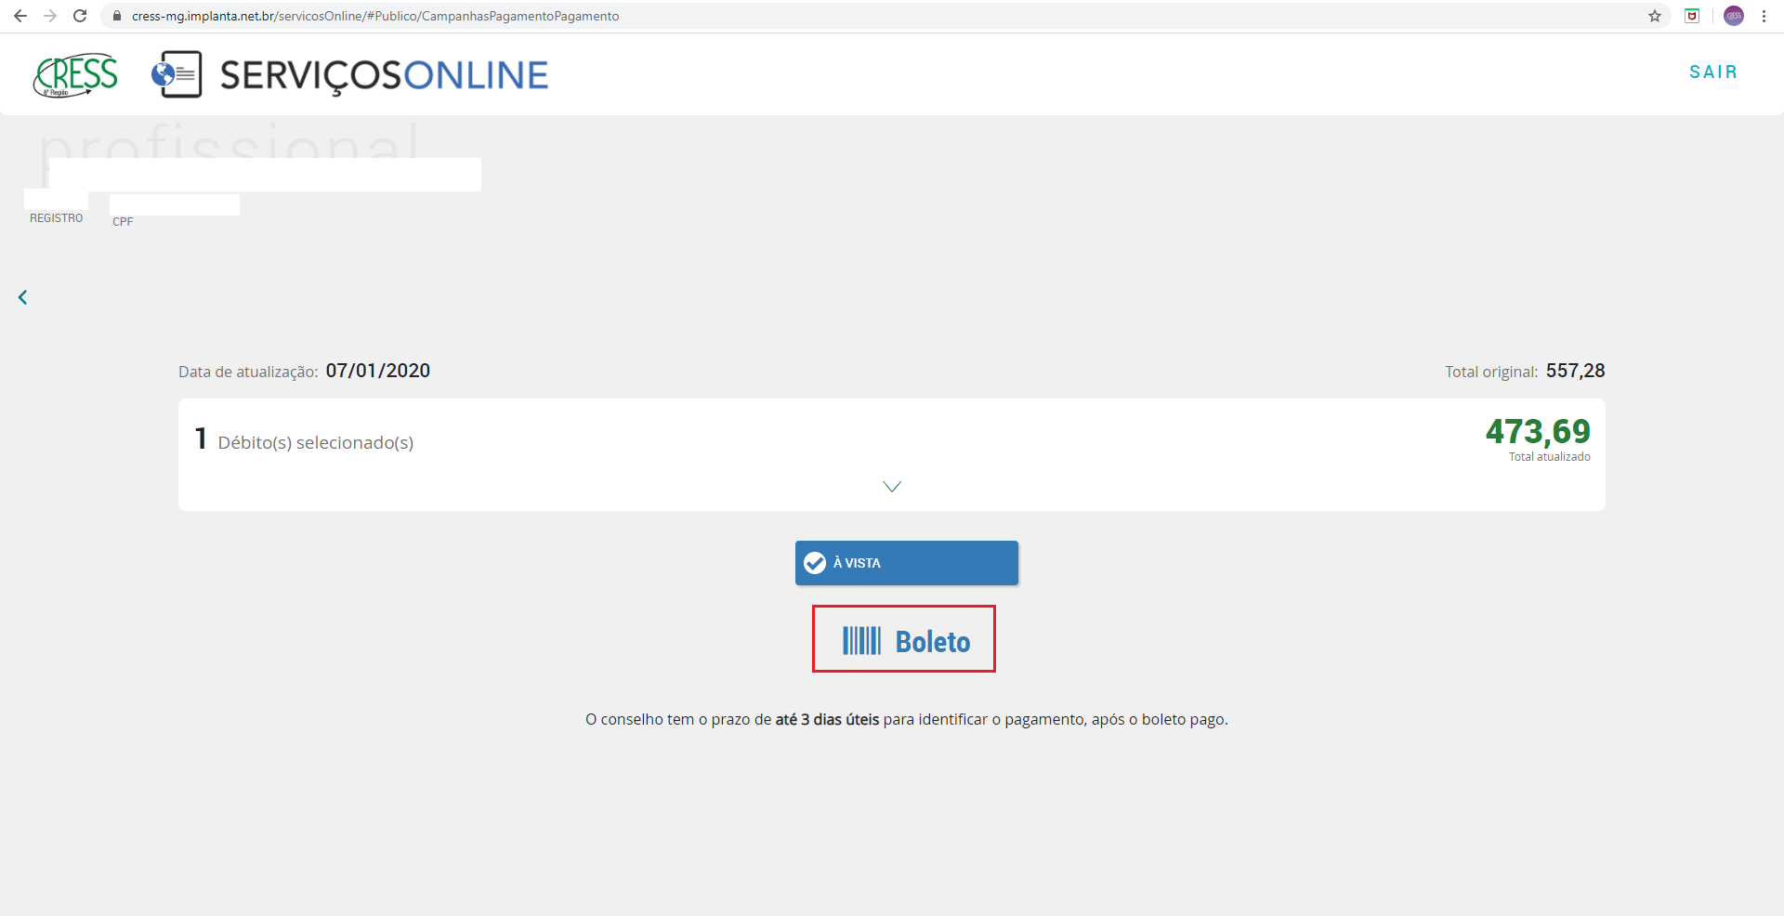The width and height of the screenshot is (1784, 916).
Task: Expand selected debts with the down chevron
Action: [x=892, y=487]
